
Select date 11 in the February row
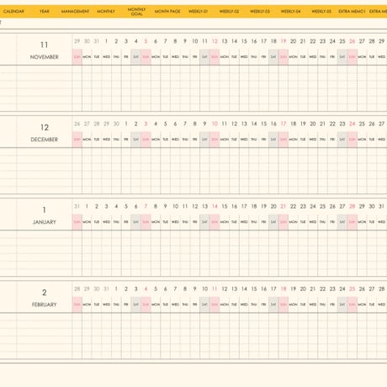click(215, 289)
